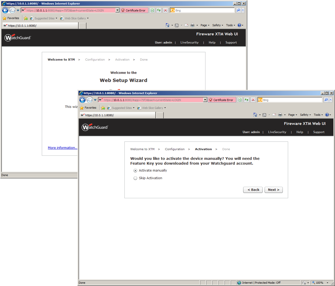Open the Tools menu in front window
The image size is (335, 286).
[x=318, y=115]
